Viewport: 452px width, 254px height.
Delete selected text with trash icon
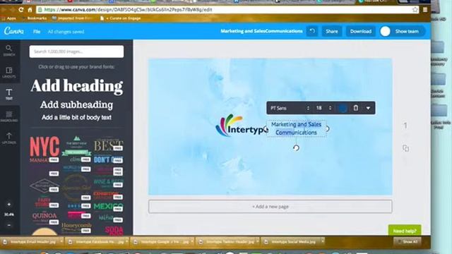pos(356,108)
